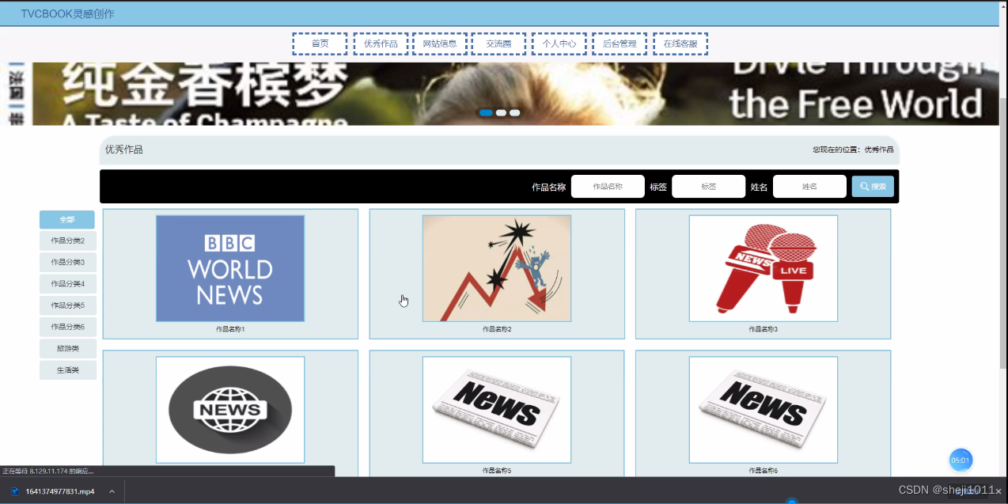1008x504 pixels.
Task: Select the 生活类 sidebar category
Action: (67, 369)
